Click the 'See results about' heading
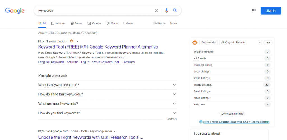 (x=207, y=134)
